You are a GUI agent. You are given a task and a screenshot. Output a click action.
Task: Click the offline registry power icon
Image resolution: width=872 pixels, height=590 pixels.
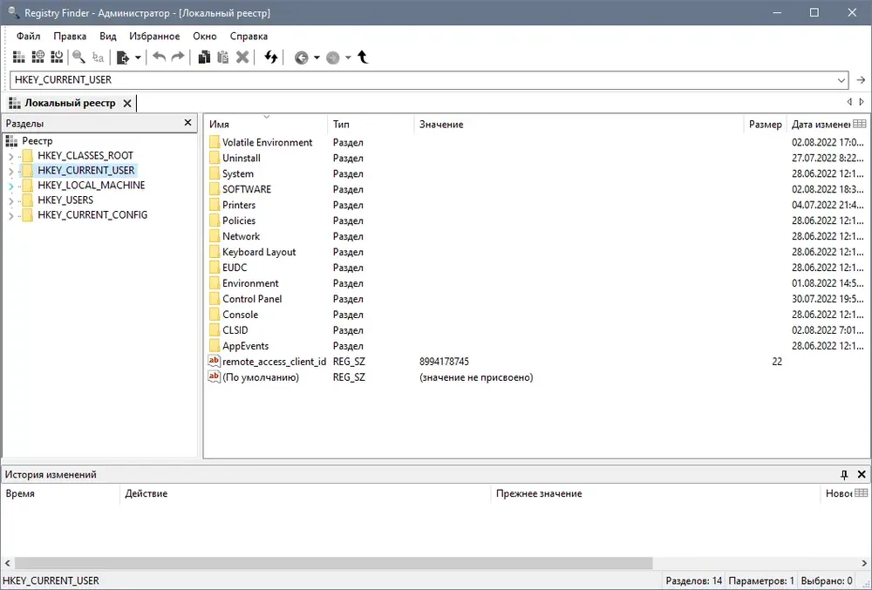click(57, 57)
